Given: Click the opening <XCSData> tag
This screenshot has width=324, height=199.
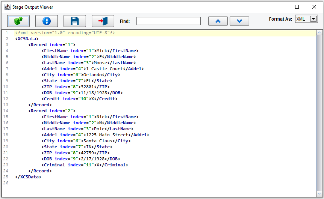Looking at the screenshot, I should coord(27,39).
